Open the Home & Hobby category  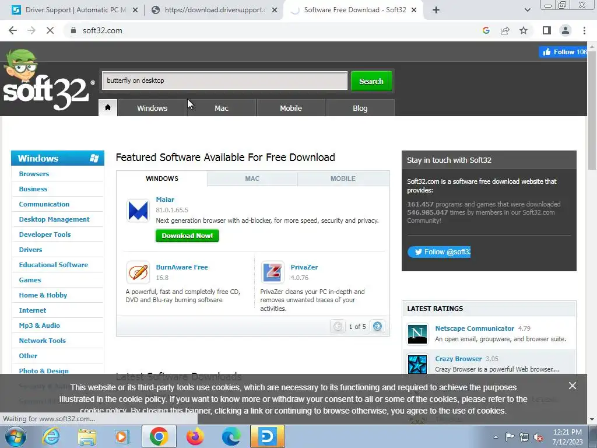(43, 295)
